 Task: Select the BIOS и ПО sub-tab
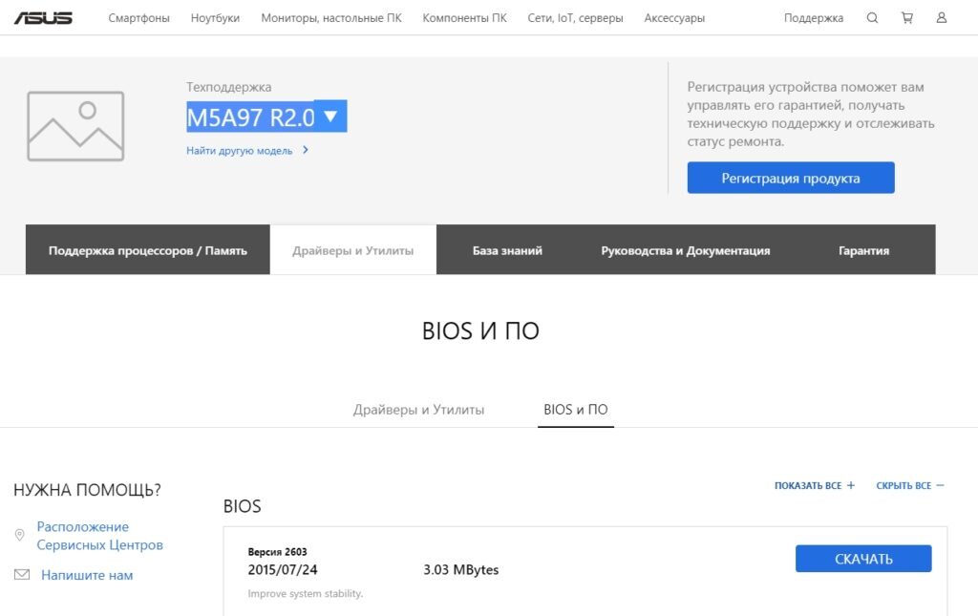tap(576, 410)
